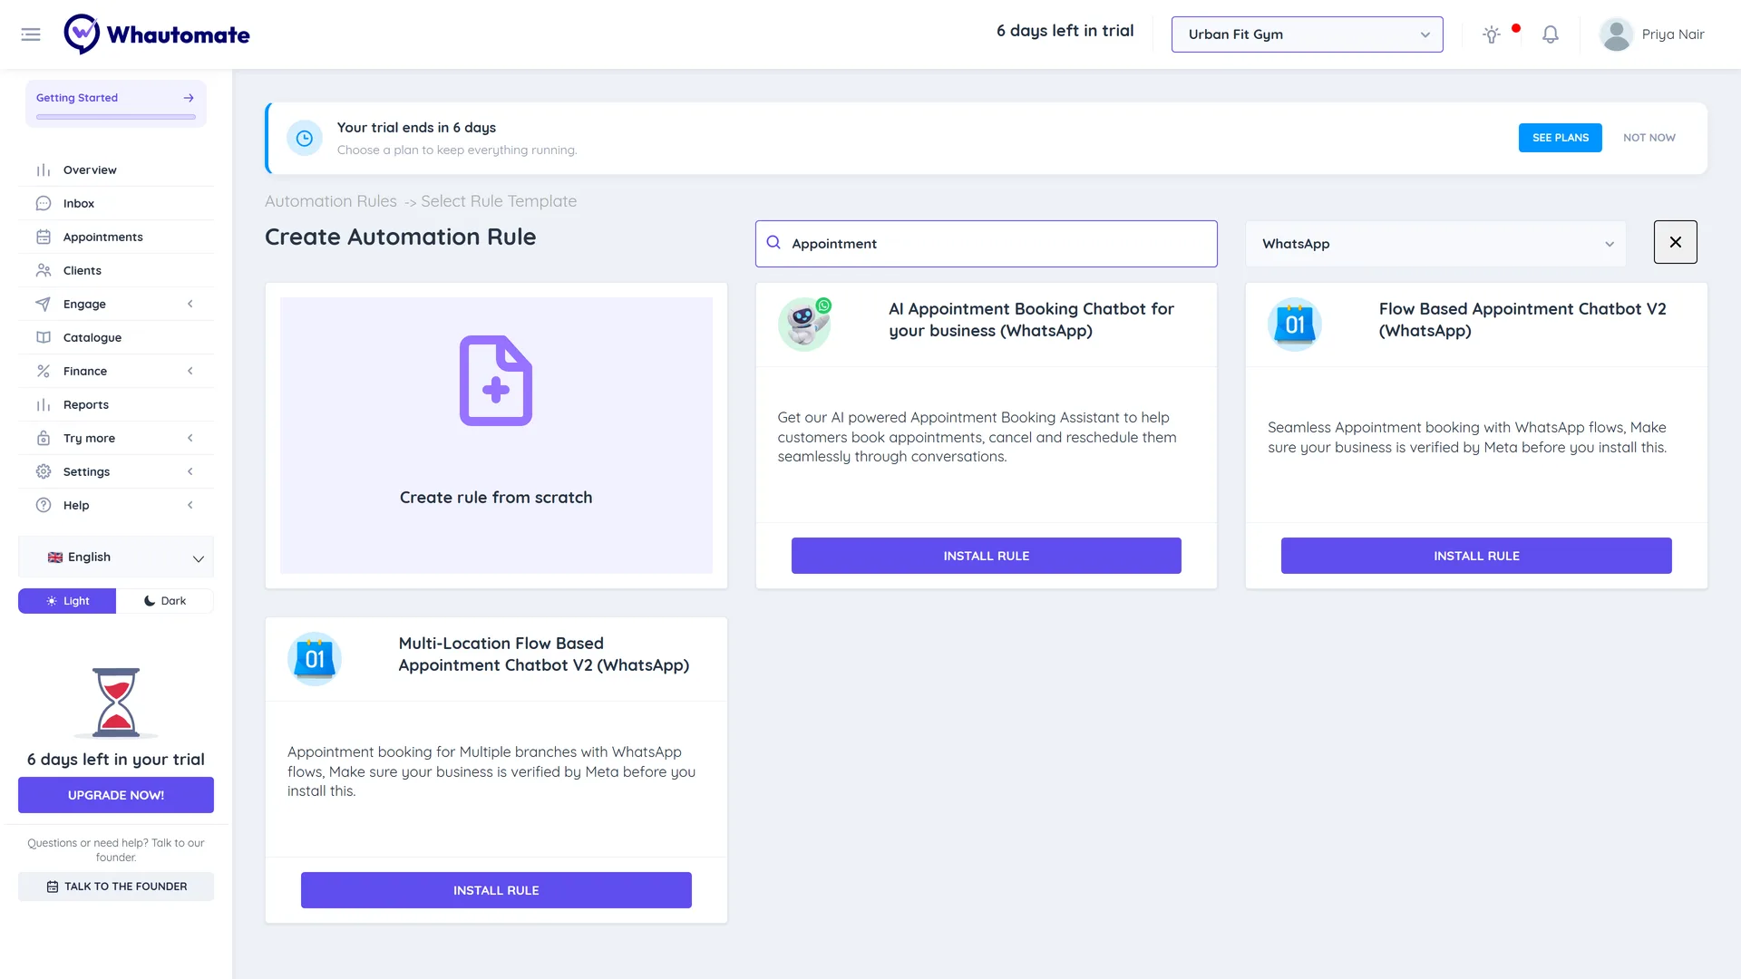Image resolution: width=1741 pixels, height=979 pixels.
Task: Close the template selector with X
Action: coord(1676,242)
